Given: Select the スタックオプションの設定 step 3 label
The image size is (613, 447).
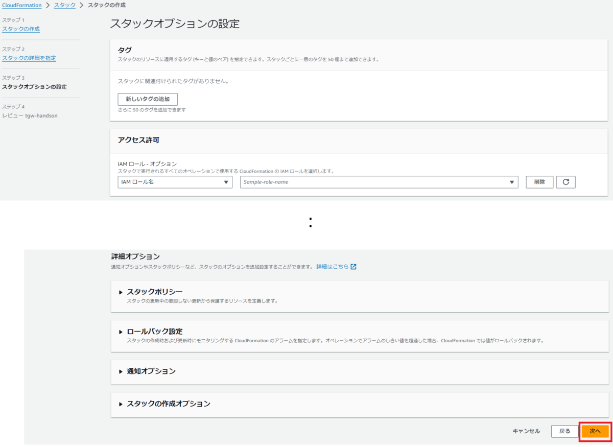Looking at the screenshot, I should pyautogui.click(x=34, y=87).
